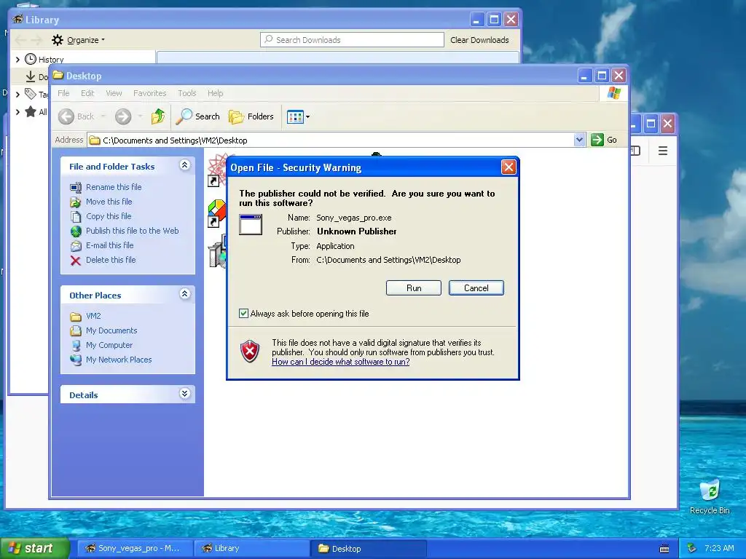This screenshot has height=559, width=746.
Task: Click the Rename this file icon
Action: tap(76, 188)
